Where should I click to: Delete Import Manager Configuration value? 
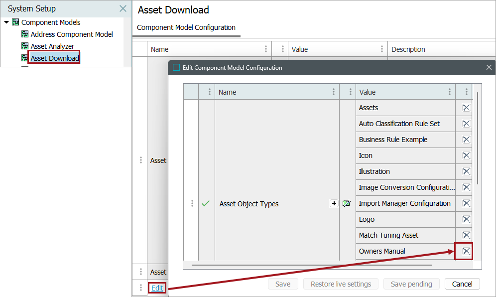click(x=466, y=203)
